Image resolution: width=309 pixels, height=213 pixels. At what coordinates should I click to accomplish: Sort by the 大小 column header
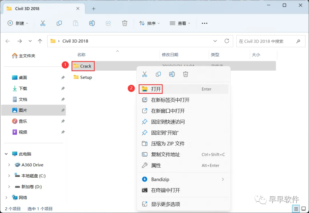tap(256, 55)
